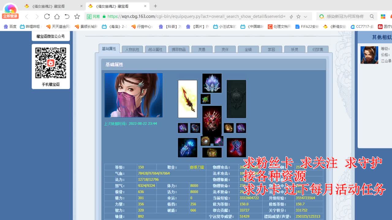The image size is (392, 220).
Task: Click the undo-close-tab arrow icon
Action: tap(67, 16)
